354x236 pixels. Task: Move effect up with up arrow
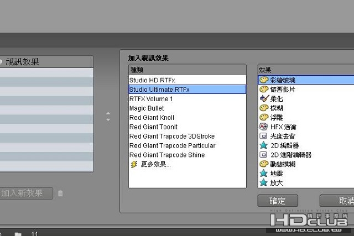[x=108, y=113]
